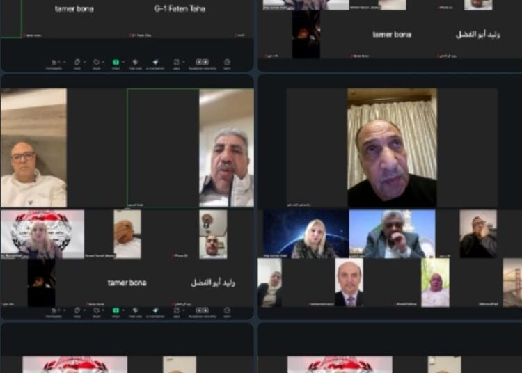
Task: Expand Chat caret in the middle-left Zoom window
Action: pos(84,310)
